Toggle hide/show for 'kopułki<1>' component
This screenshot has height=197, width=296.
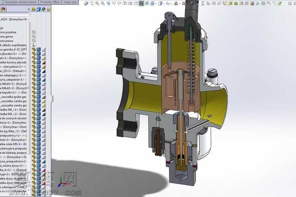pyautogui.click(x=34, y=92)
